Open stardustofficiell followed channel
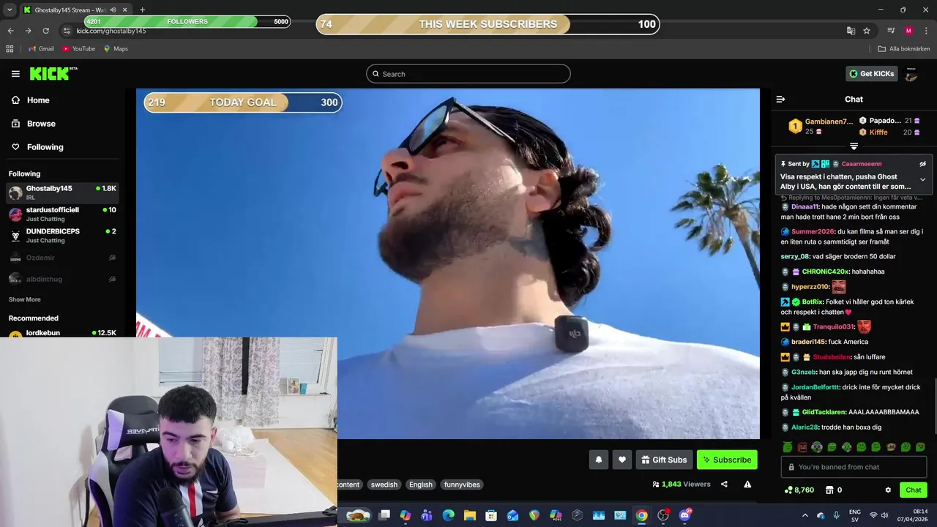Screen dimensions: 937x527 pos(62,214)
